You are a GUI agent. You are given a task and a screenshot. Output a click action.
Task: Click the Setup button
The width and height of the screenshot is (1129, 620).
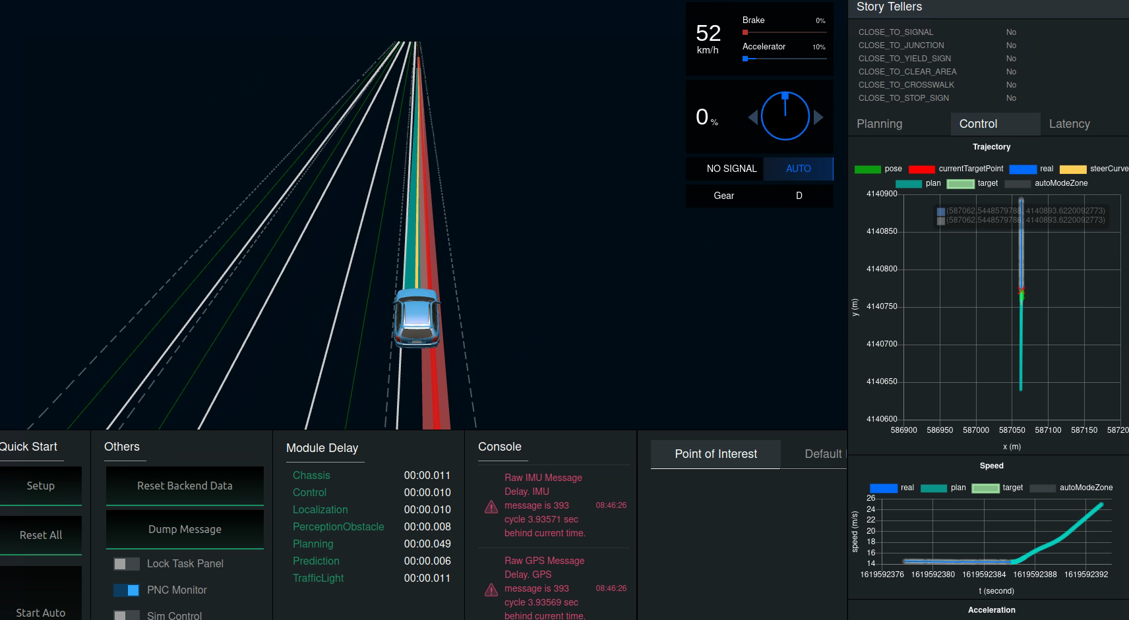tap(40, 486)
